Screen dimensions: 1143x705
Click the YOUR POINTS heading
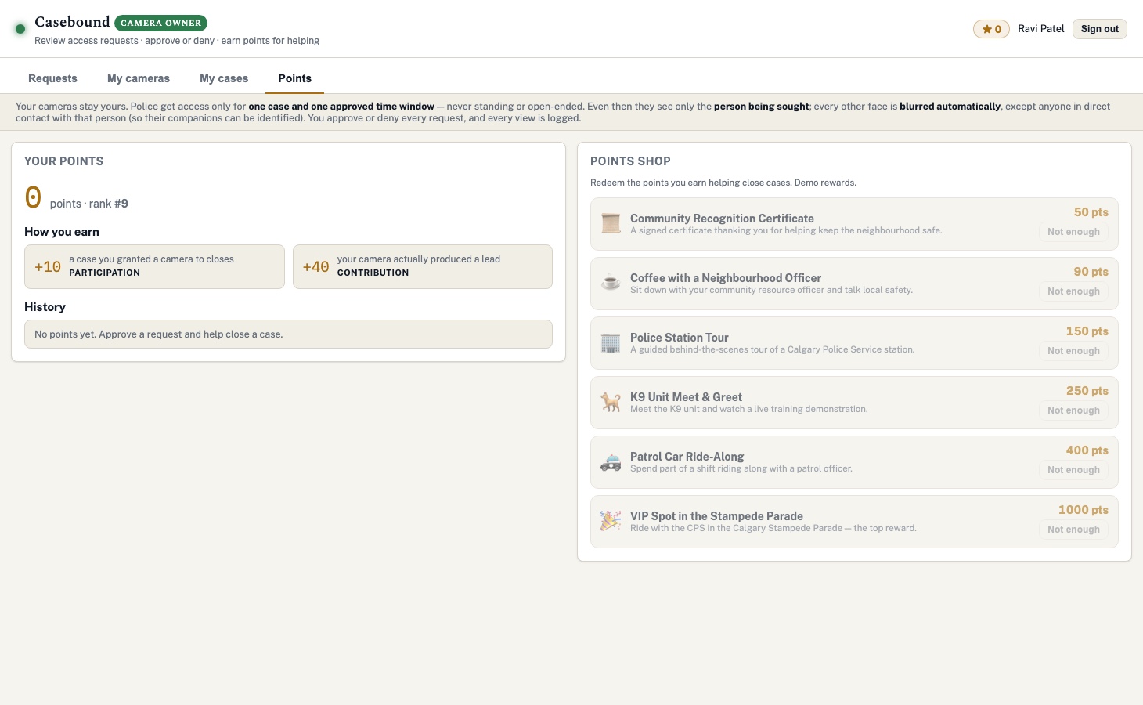[63, 161]
